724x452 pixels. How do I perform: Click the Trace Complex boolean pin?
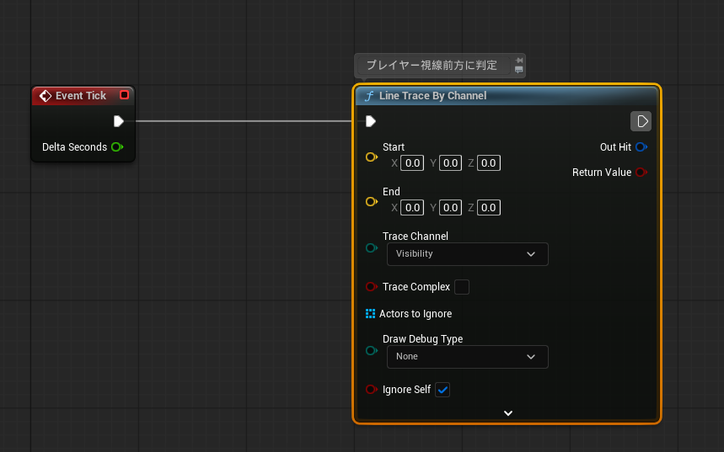371,287
